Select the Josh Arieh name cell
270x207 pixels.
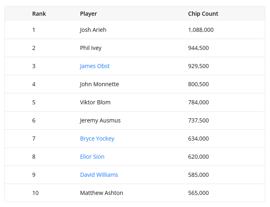[x=93, y=30]
